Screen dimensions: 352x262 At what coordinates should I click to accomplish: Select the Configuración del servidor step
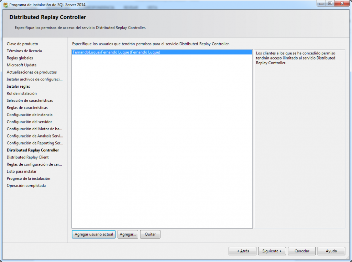click(x=29, y=122)
